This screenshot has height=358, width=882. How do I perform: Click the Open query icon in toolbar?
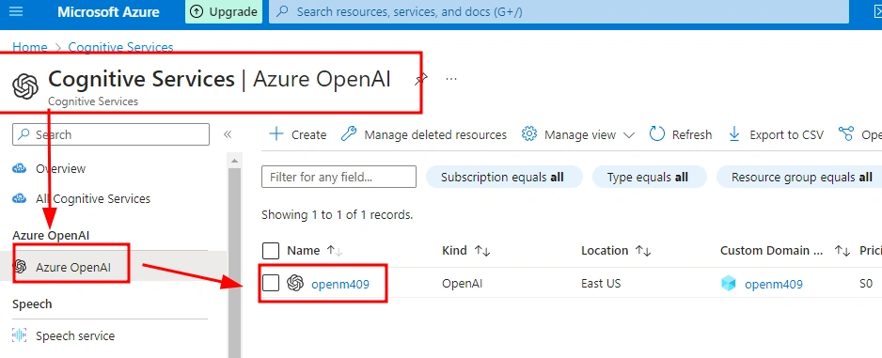(846, 134)
